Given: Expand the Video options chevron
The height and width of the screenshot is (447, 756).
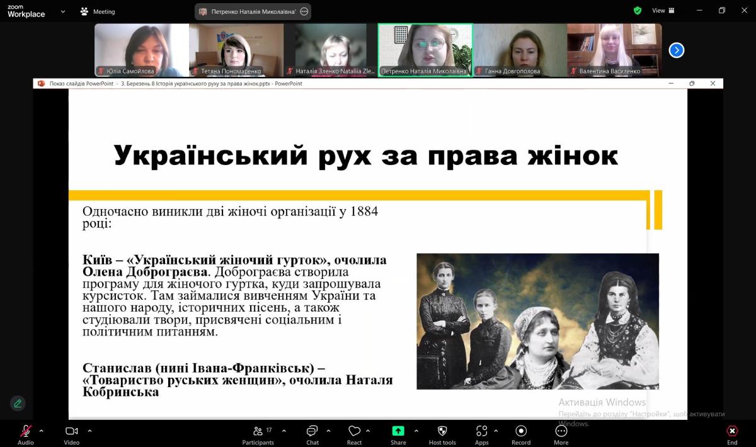Looking at the screenshot, I should click(x=89, y=431).
